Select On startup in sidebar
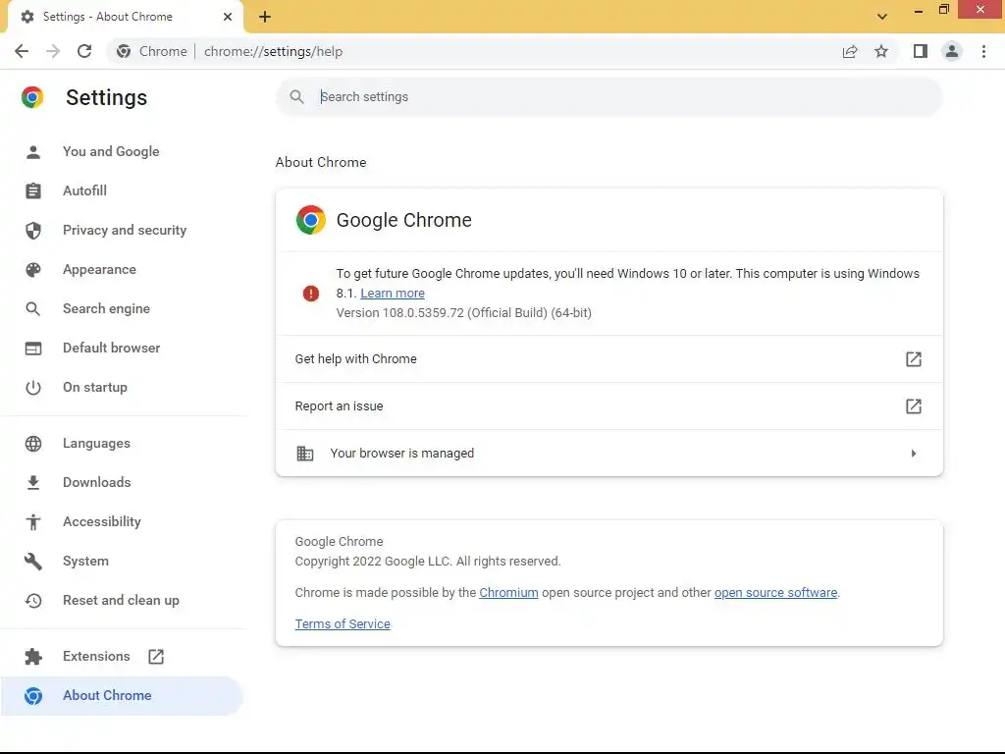The width and height of the screenshot is (1005, 754). coord(95,387)
